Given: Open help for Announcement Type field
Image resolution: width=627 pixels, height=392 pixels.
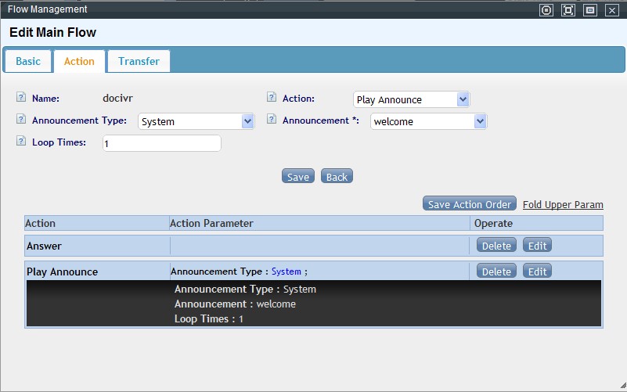Looking at the screenshot, I should [x=21, y=120].
